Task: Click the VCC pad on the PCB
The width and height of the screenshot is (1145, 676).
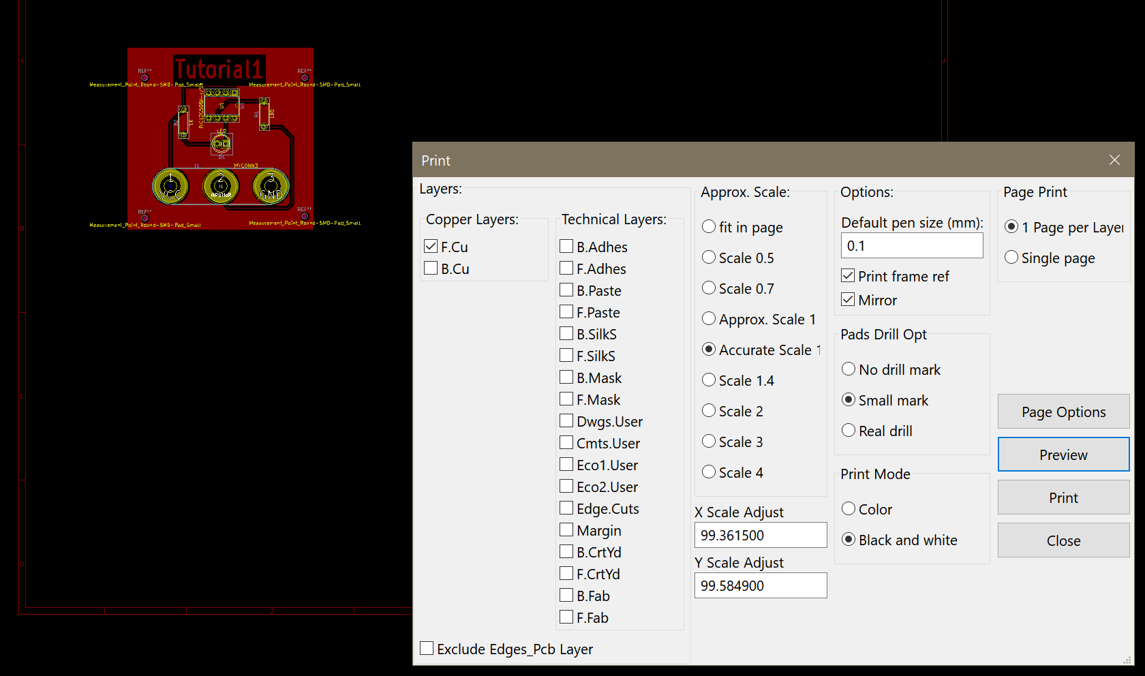Action: point(170,186)
